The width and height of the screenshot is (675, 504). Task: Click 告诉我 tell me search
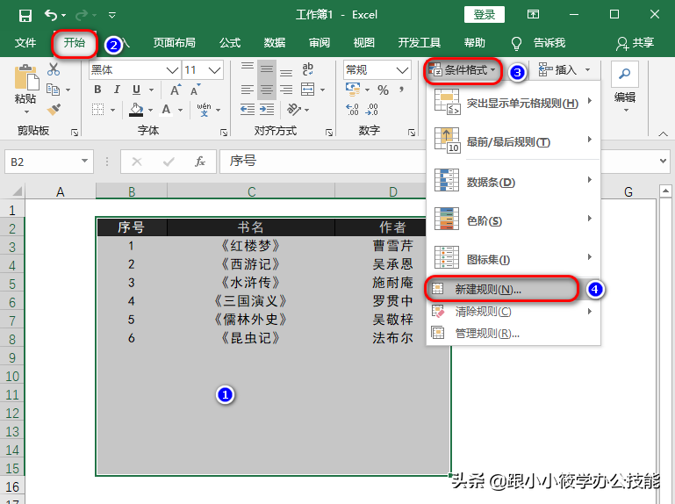click(538, 43)
